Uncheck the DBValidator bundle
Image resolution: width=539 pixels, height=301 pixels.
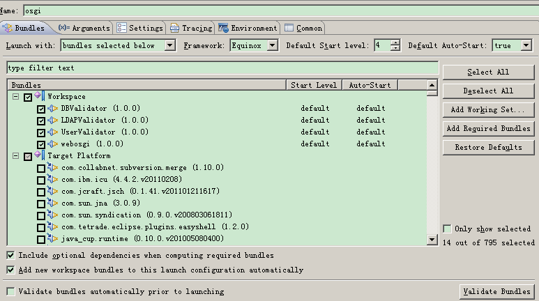pos(41,109)
